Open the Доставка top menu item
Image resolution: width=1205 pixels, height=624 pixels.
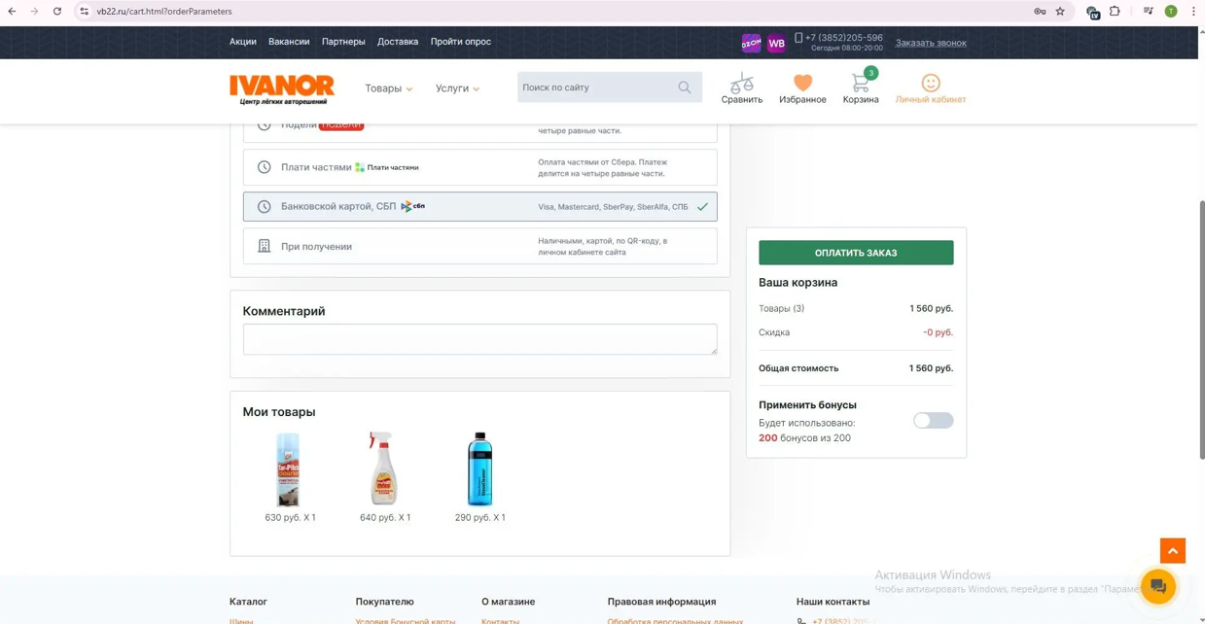(x=398, y=42)
